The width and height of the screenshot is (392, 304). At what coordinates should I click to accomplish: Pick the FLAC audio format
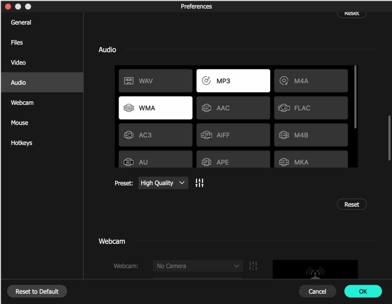point(310,108)
